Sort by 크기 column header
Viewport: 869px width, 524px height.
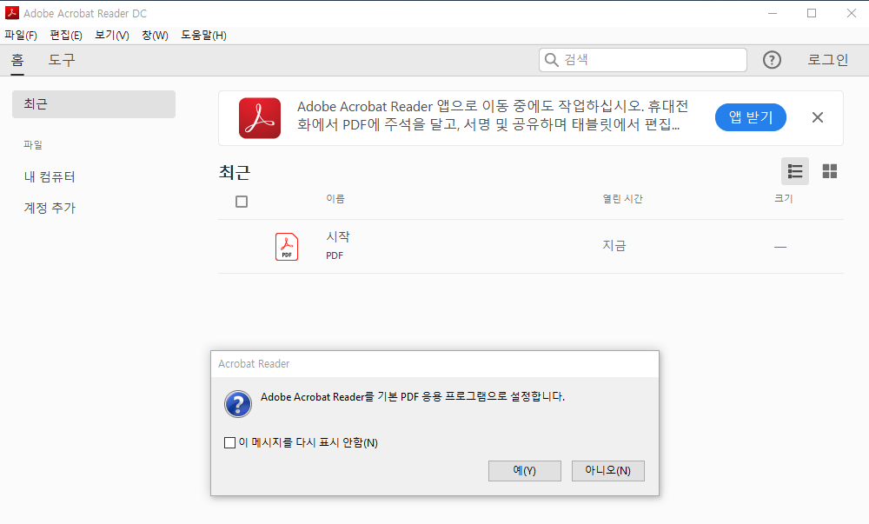tap(784, 199)
